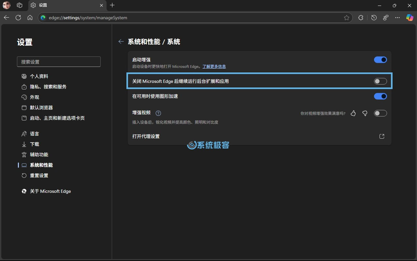
Task: Click the 搜索设置 search field
Action: [x=59, y=62]
